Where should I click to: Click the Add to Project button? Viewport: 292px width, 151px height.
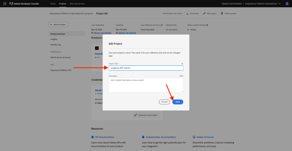pos(58,25)
